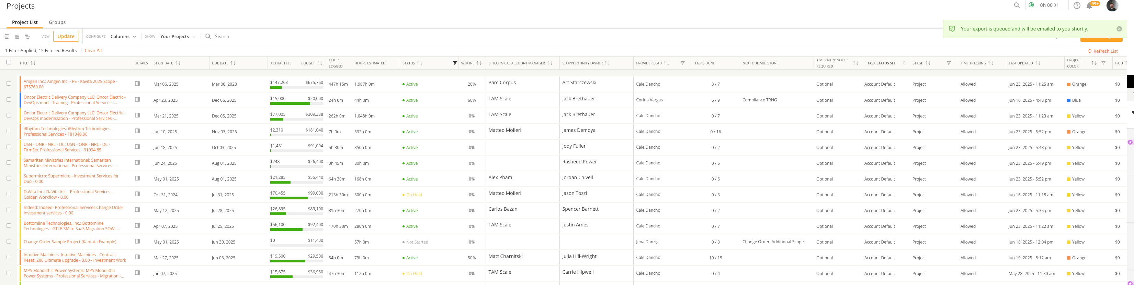The width and height of the screenshot is (1134, 285).
Task: Check the Amgen Inc. project row checkbox
Action: click(9, 84)
